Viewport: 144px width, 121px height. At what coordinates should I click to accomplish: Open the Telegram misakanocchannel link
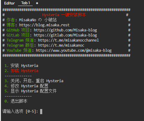tap(69, 40)
